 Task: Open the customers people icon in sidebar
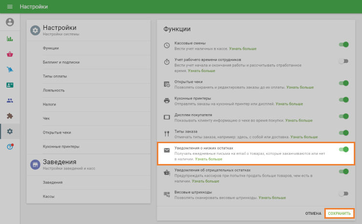[10, 101]
